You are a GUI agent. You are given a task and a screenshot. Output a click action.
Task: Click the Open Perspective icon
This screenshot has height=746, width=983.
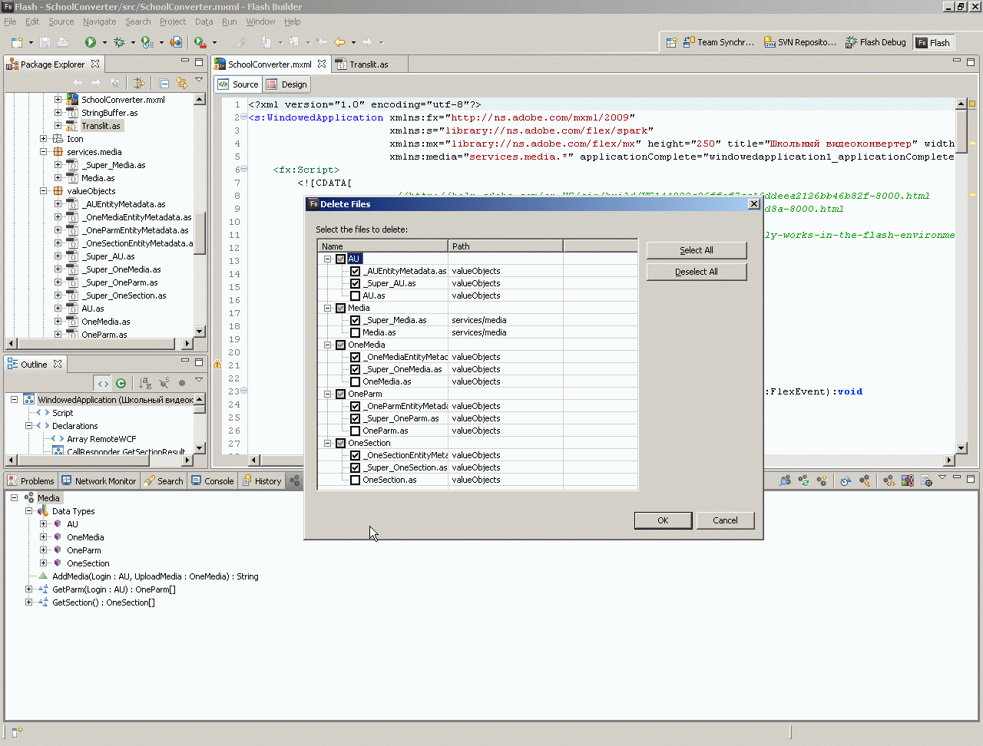point(671,42)
